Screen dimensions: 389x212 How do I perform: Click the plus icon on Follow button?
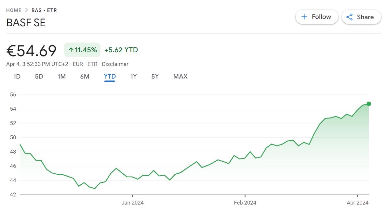tap(304, 17)
